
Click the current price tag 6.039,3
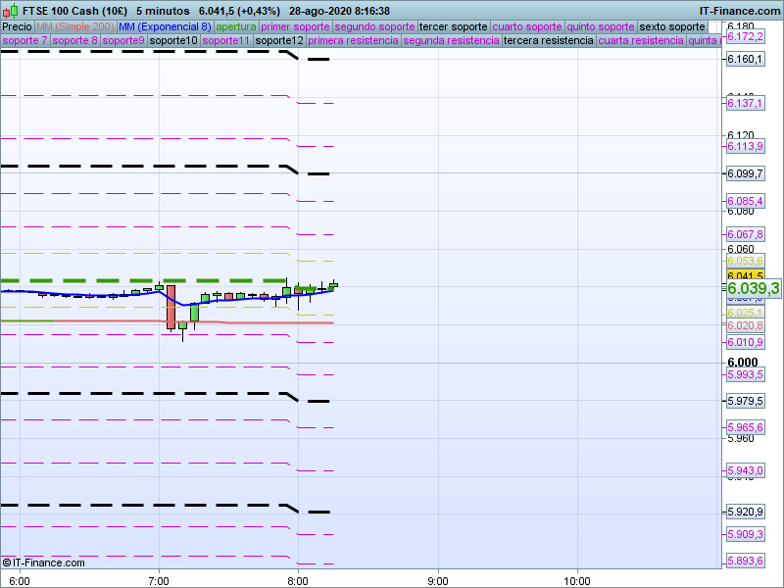click(753, 288)
